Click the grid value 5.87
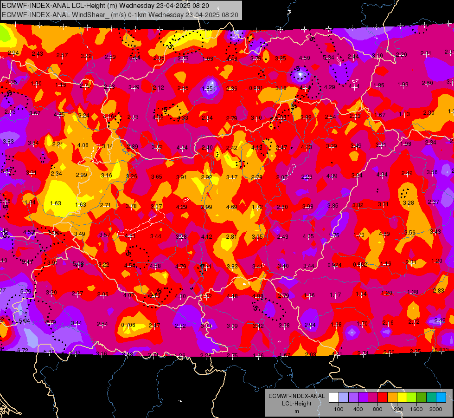 [x=6, y=171]
